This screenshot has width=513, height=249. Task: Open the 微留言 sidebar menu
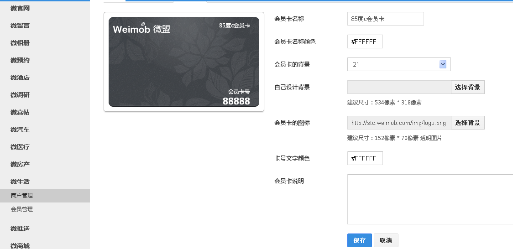tap(20, 26)
